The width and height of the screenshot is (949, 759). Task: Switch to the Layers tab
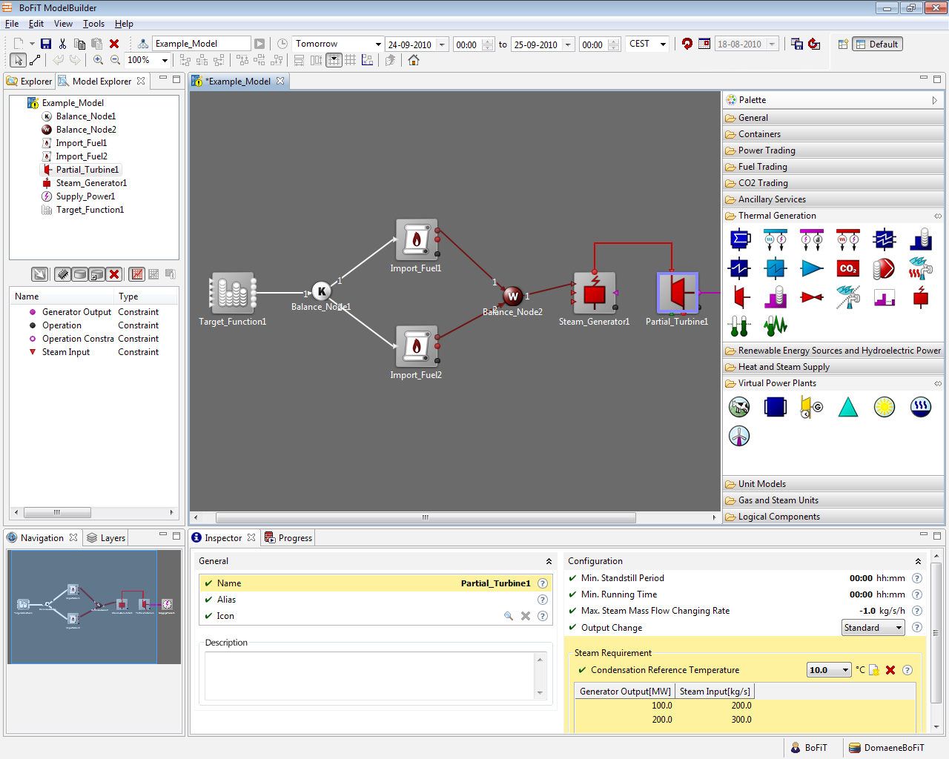pyautogui.click(x=106, y=538)
